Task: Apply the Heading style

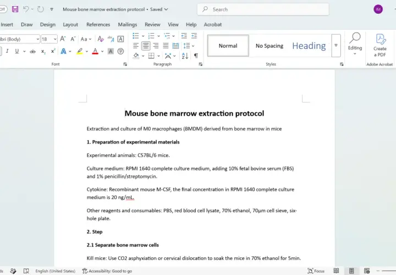Action: click(x=309, y=46)
